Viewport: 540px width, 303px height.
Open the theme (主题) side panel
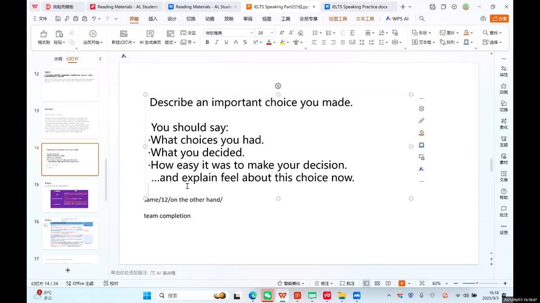pos(504,142)
